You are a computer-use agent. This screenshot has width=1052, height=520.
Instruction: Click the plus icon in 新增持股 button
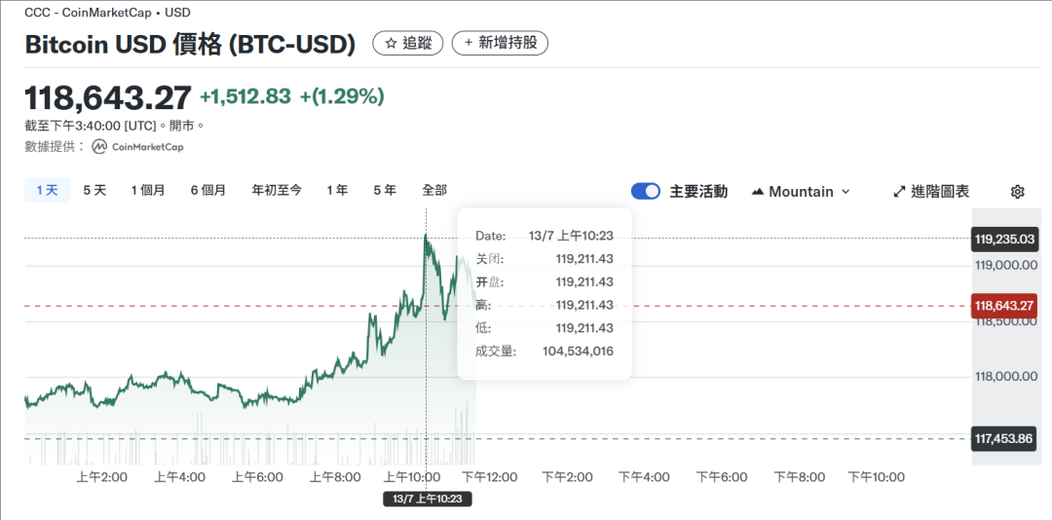pos(469,43)
